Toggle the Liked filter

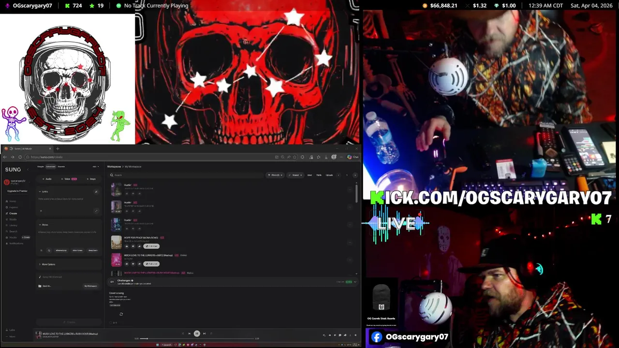309,175
